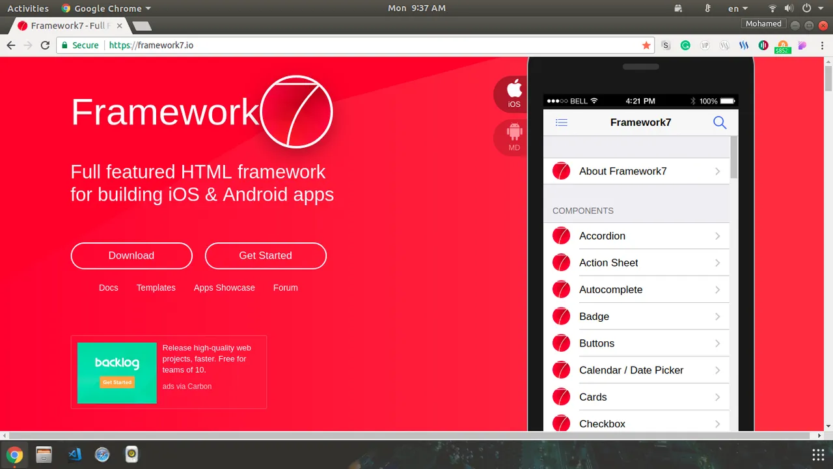Click the Get Started button
The width and height of the screenshot is (833, 469).
coord(266,255)
